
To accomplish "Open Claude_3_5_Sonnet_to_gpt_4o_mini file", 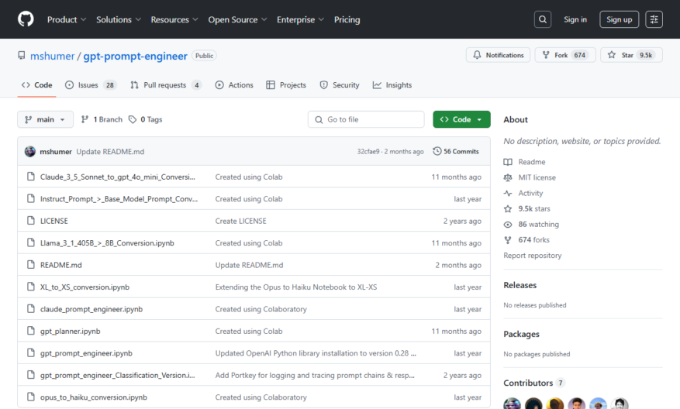I will point(118,177).
